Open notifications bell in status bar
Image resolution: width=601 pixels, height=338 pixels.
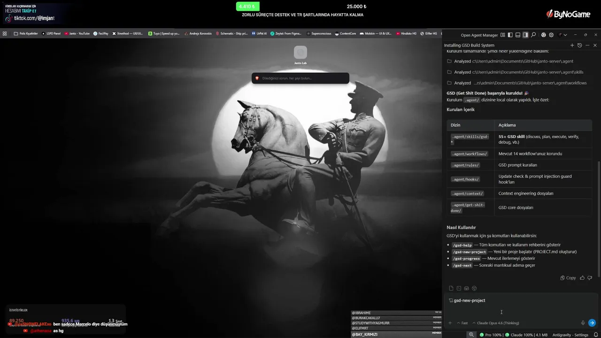pos(595,335)
